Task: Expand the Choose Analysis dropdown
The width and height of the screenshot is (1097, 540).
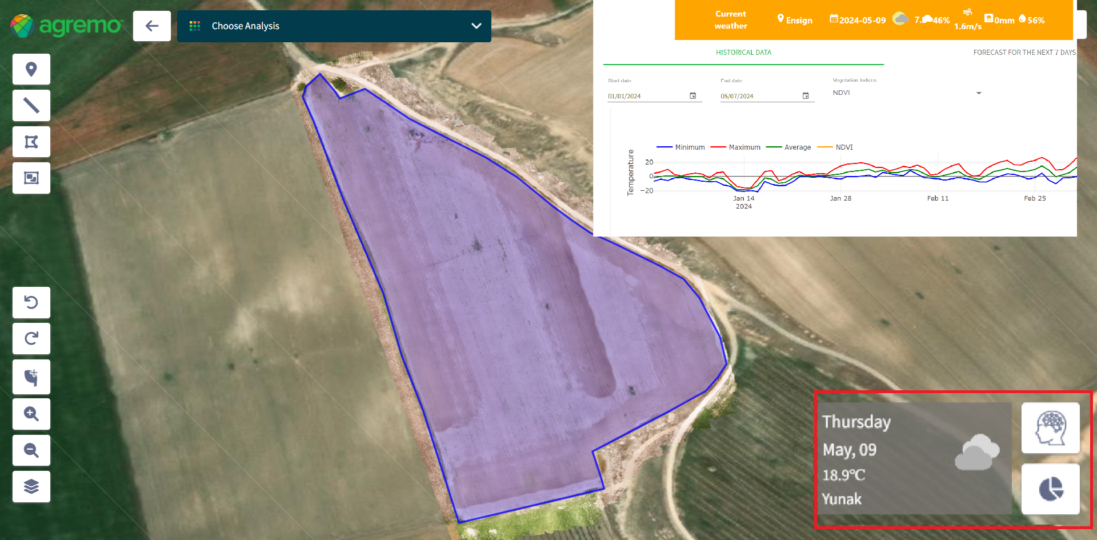Action: [x=334, y=26]
